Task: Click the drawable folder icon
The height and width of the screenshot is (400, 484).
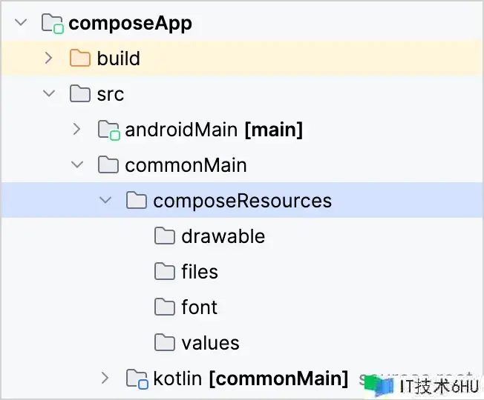Action: [165, 236]
